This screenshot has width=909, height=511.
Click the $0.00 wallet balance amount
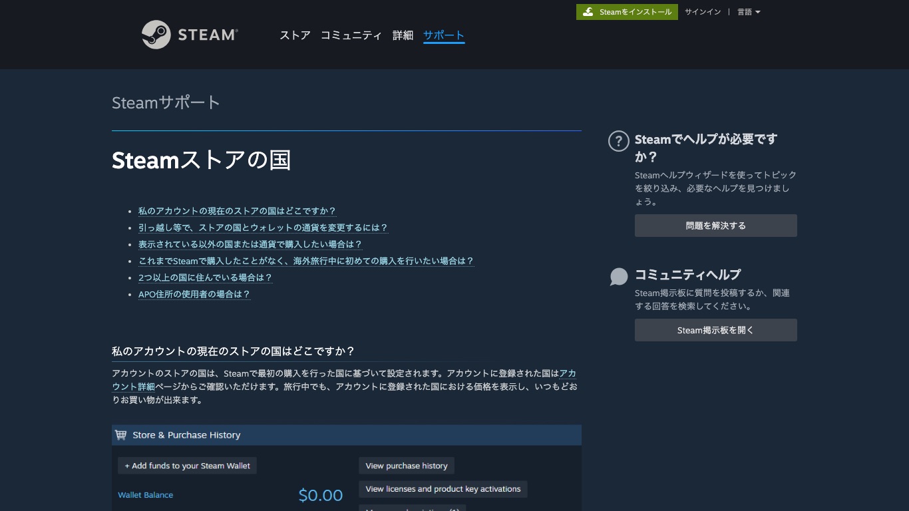click(321, 495)
